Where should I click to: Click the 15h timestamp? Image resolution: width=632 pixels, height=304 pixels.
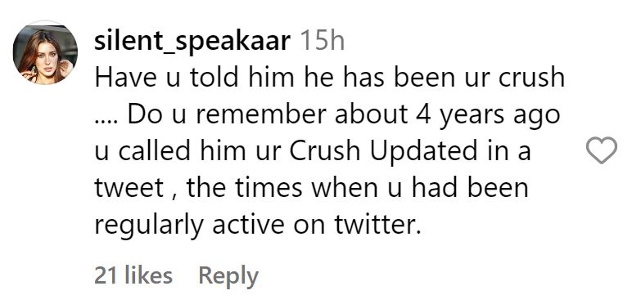tap(323, 41)
